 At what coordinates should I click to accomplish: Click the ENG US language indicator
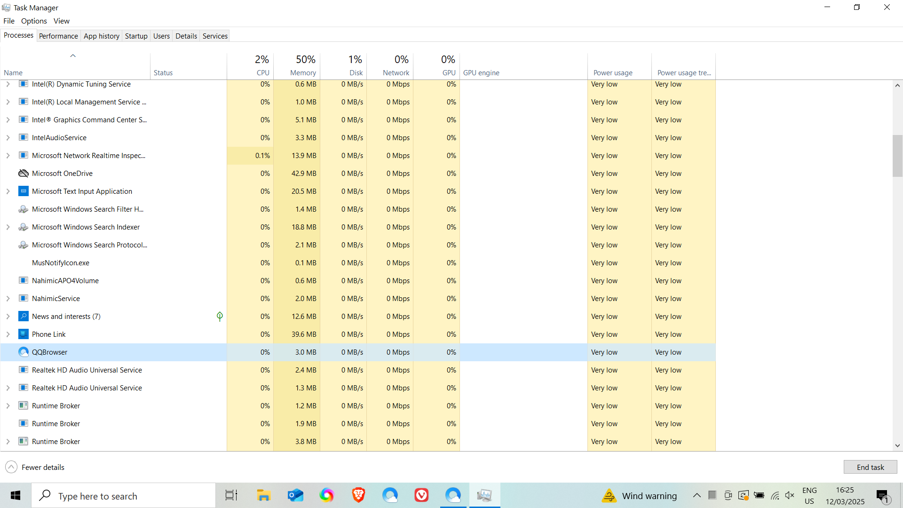tap(809, 495)
